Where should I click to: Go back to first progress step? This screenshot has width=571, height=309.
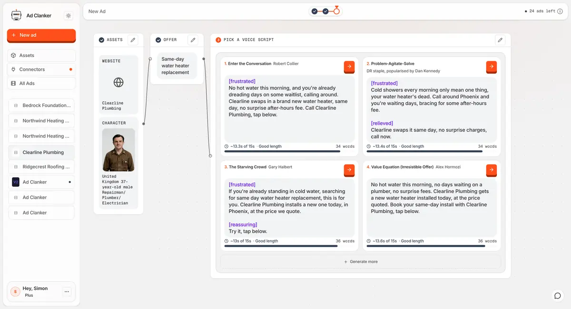pyautogui.click(x=315, y=11)
